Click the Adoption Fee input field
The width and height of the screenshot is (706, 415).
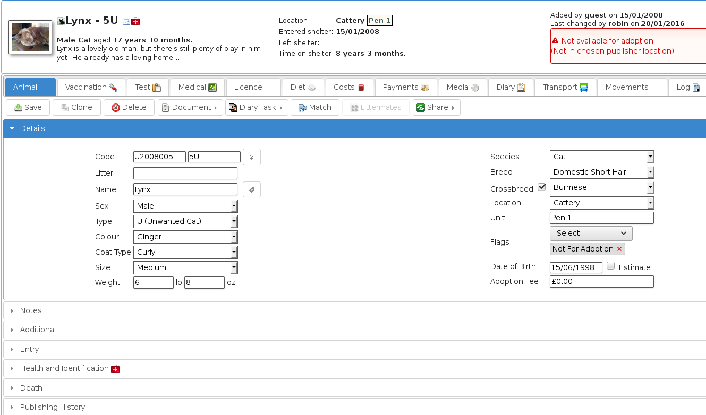601,282
